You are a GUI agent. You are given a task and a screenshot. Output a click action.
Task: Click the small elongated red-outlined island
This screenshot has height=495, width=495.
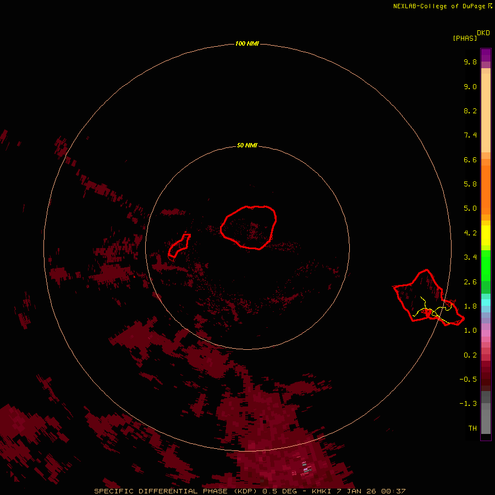coord(179,246)
